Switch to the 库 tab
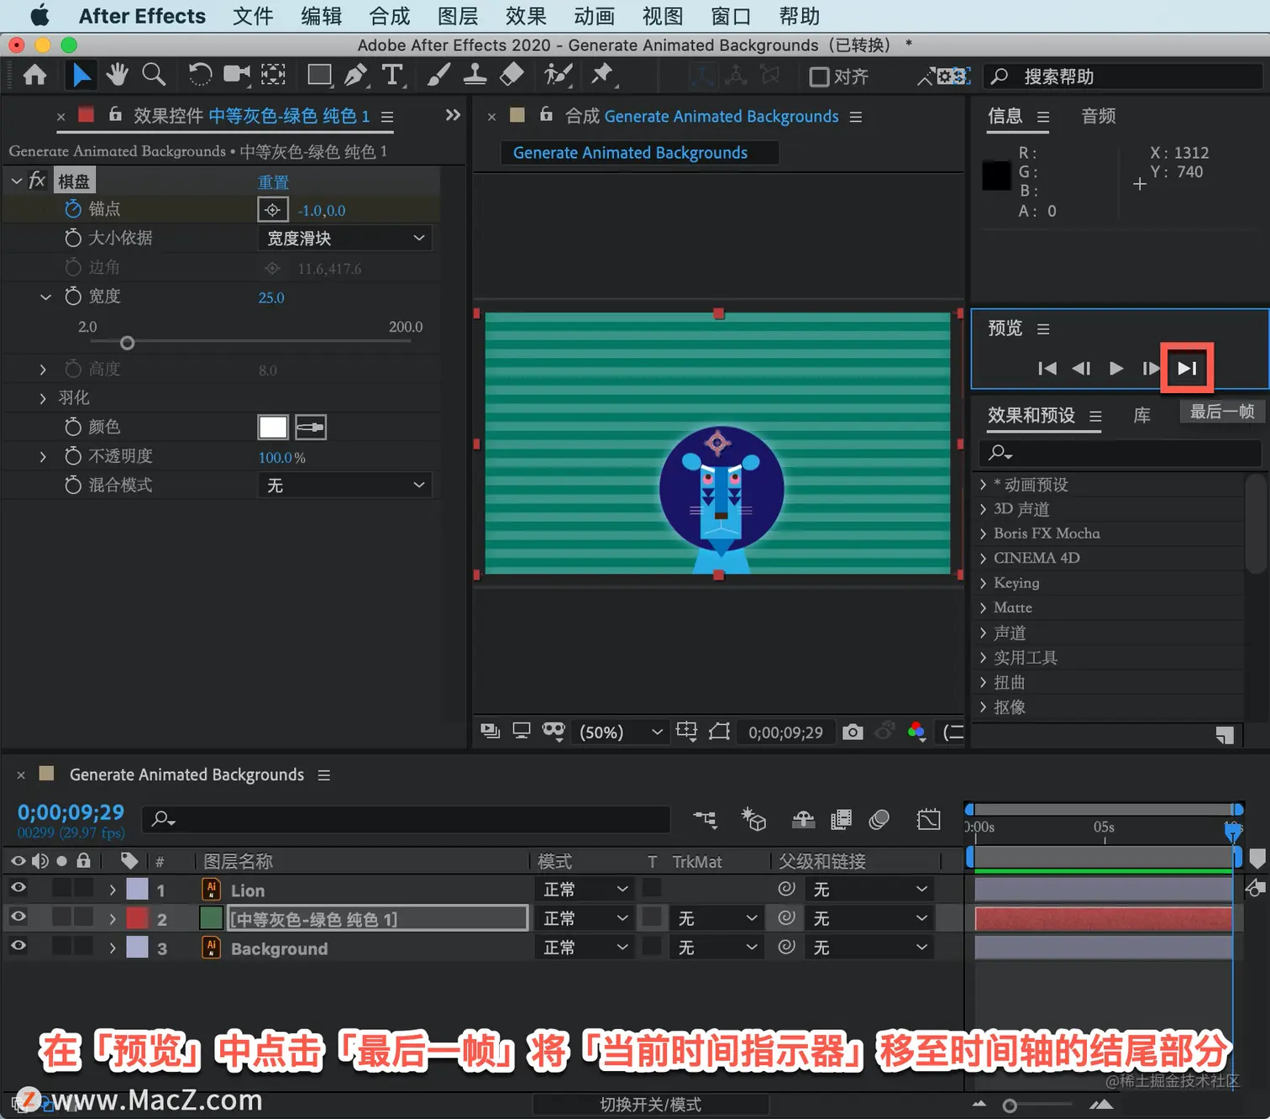Screen dimensions: 1270x1119 click(x=1142, y=415)
